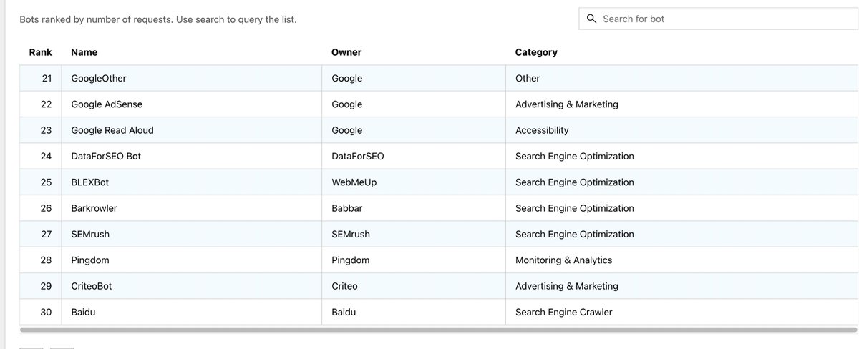
Task: Click the rank 30 cell
Action: (x=41, y=312)
